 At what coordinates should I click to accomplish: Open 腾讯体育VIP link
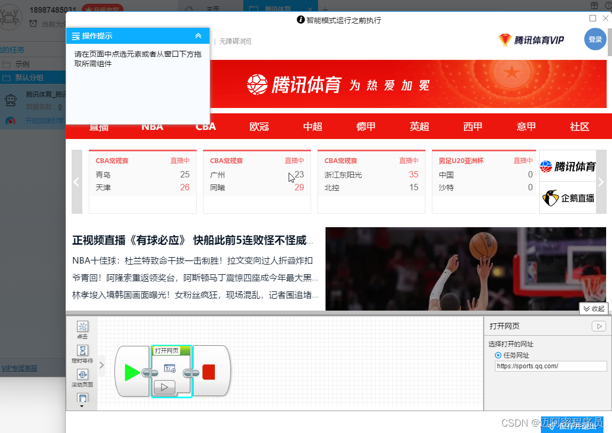pos(531,40)
